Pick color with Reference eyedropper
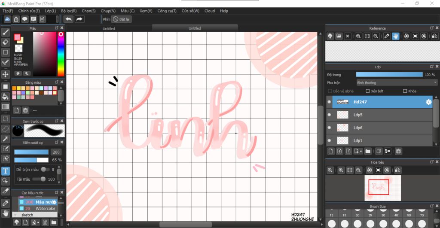Viewport: 440px width, 228px height. click(387, 36)
